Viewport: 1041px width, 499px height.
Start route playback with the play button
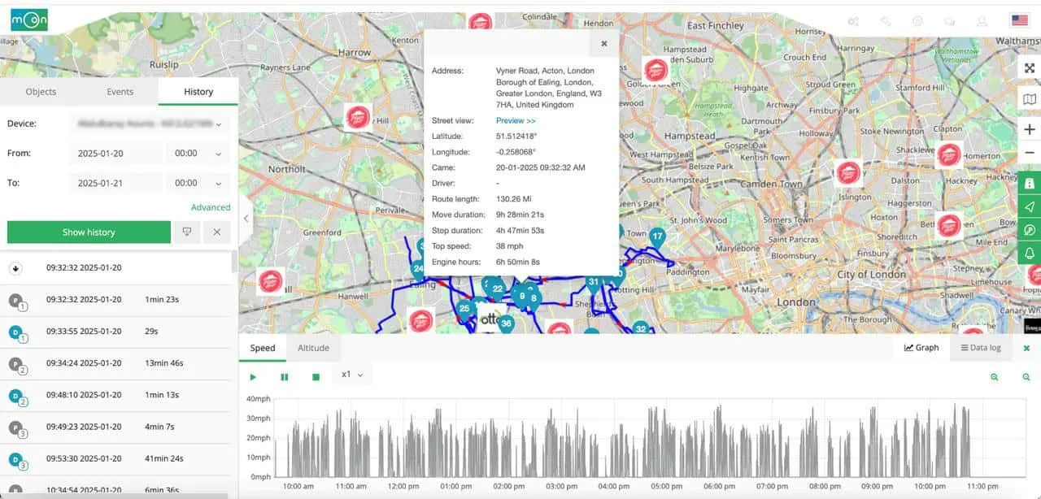pos(253,377)
